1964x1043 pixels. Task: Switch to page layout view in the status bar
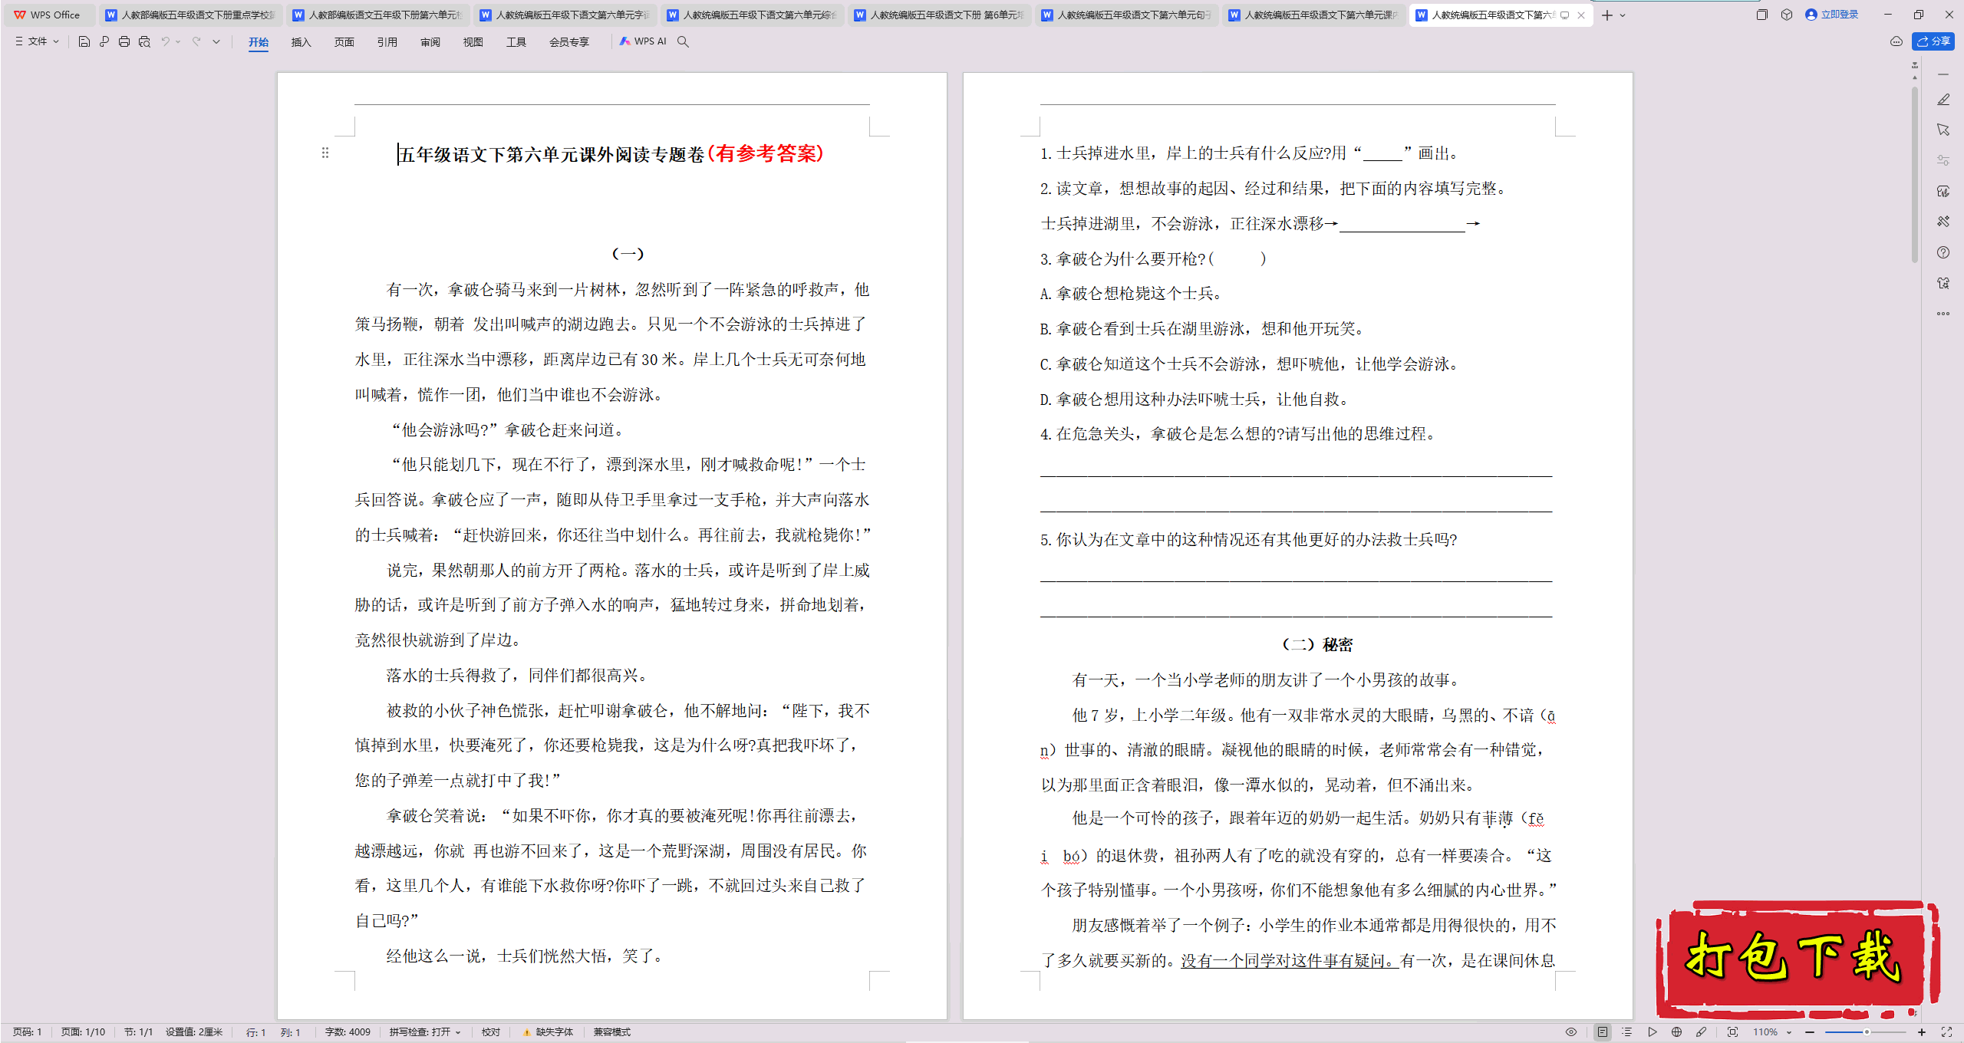[x=1603, y=1032]
